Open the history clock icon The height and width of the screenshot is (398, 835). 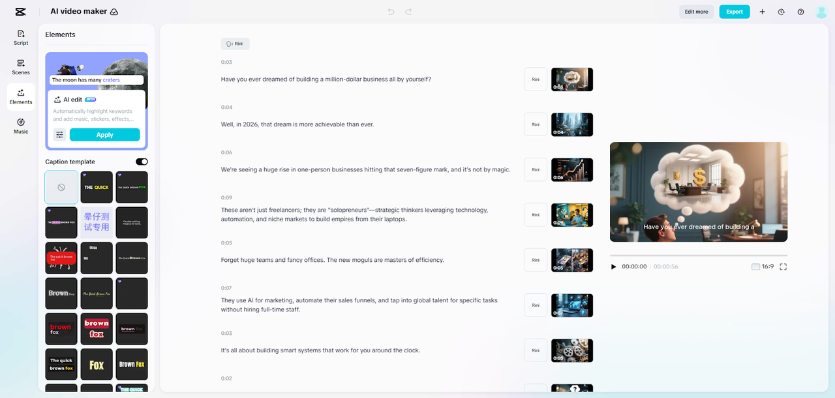coord(781,12)
